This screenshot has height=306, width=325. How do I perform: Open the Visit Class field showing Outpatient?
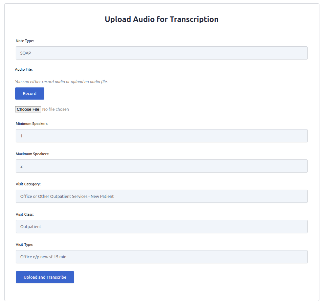click(162, 226)
